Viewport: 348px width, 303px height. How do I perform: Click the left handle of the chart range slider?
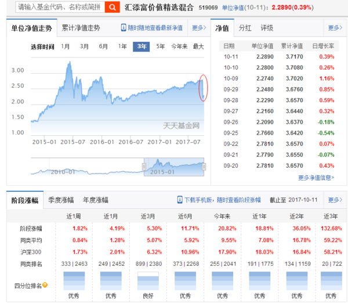pos(144,167)
